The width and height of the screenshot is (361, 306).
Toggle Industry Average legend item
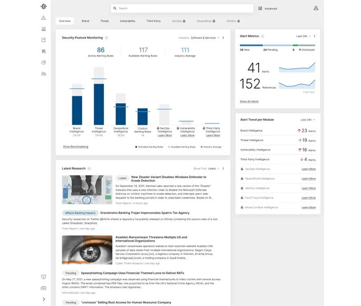211,147
